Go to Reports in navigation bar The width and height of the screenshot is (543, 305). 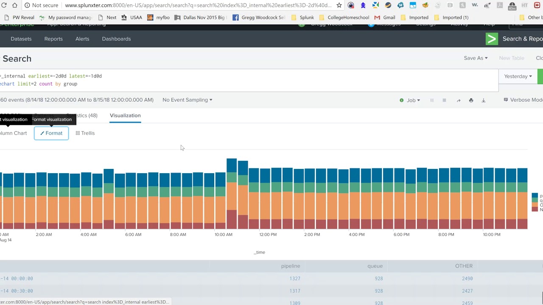pyautogui.click(x=53, y=39)
